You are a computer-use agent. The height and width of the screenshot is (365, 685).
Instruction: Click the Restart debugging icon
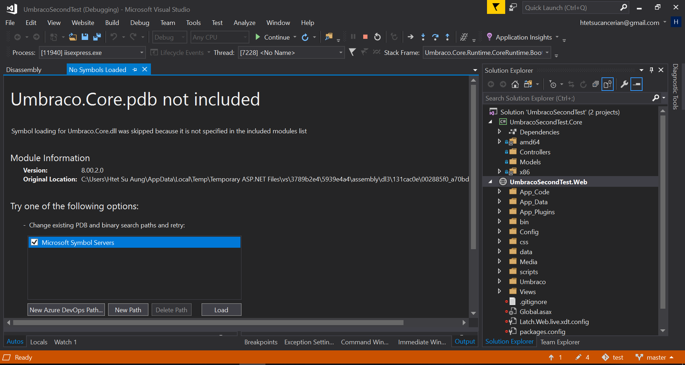pos(377,37)
